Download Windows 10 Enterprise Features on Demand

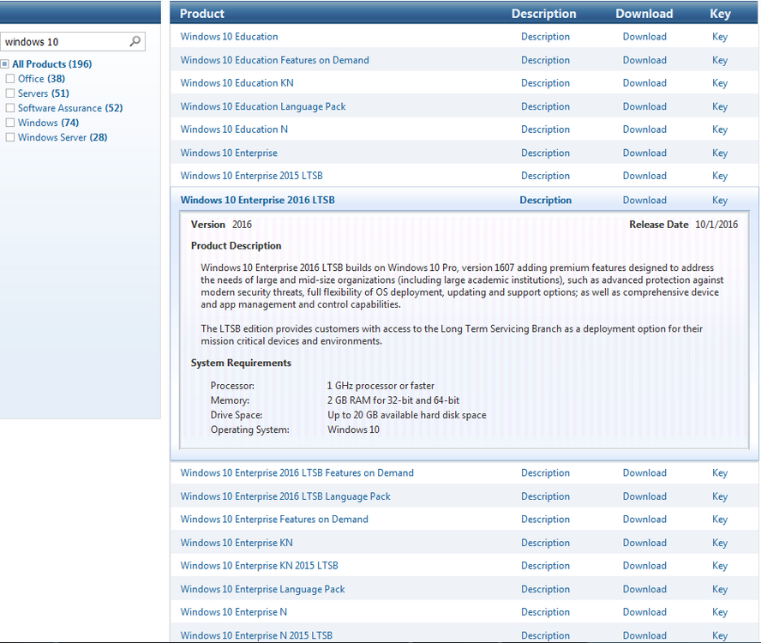(x=644, y=520)
